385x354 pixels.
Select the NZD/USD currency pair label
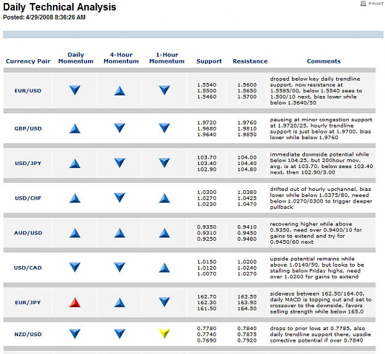click(x=28, y=334)
